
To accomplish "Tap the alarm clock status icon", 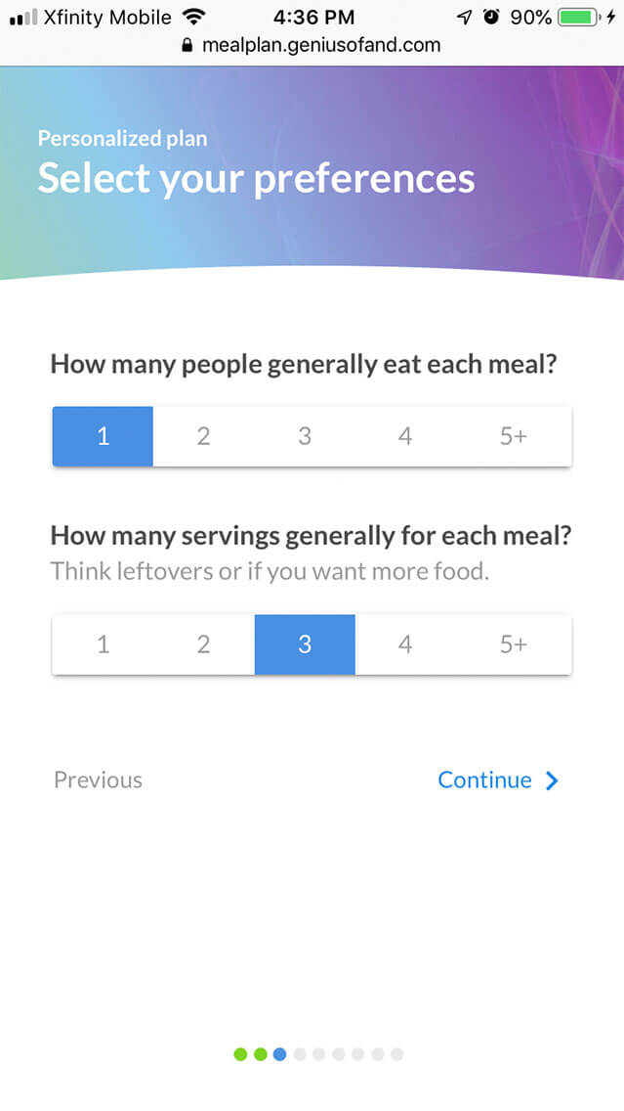I will click(x=490, y=18).
